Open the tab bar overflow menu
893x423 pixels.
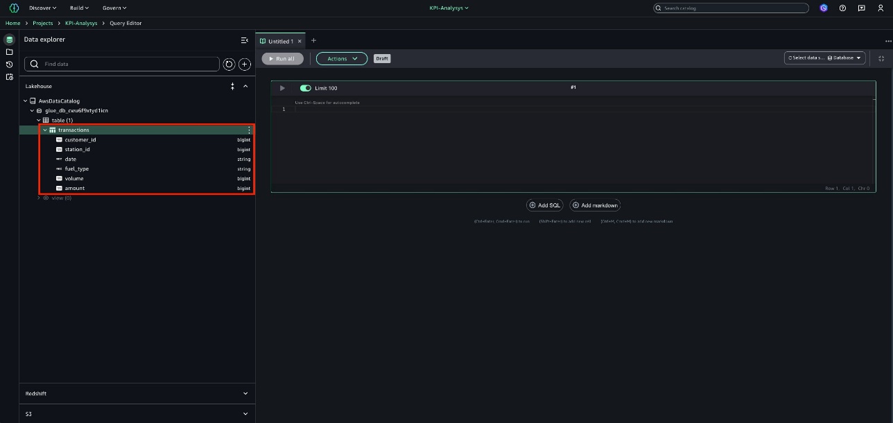point(888,41)
